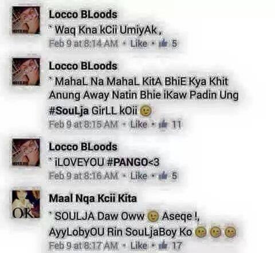The height and width of the screenshot is (253, 275).
Task: Open the #SouLja hashtag
Action: pos(69,111)
